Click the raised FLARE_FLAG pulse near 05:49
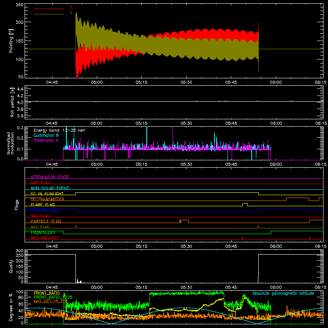The height and width of the screenshot is (328, 328). pos(245,205)
